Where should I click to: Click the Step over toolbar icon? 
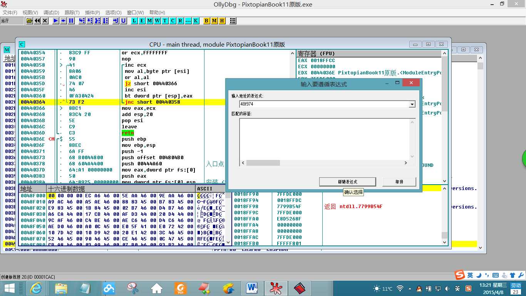coord(90,21)
